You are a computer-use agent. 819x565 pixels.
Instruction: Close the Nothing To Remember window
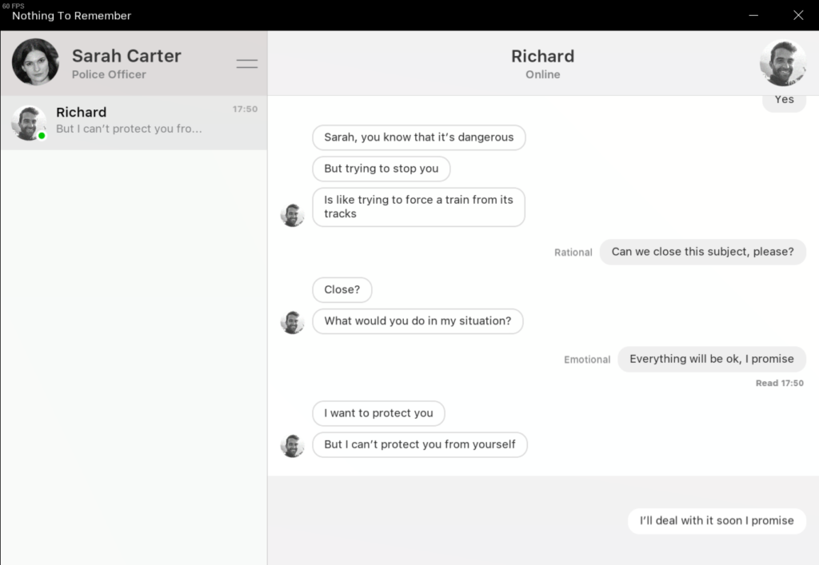tap(798, 15)
